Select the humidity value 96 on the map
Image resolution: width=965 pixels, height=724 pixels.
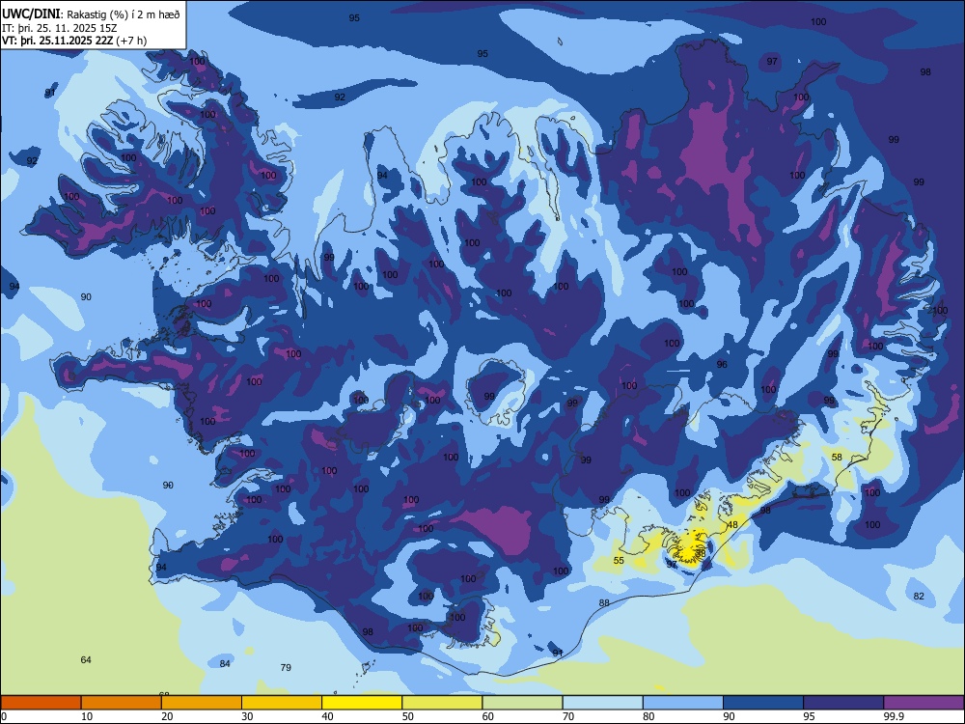click(722, 365)
